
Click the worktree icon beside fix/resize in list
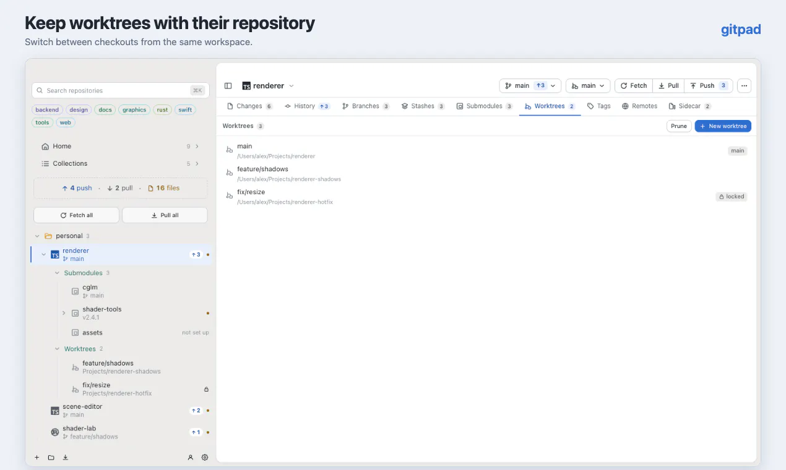(229, 196)
